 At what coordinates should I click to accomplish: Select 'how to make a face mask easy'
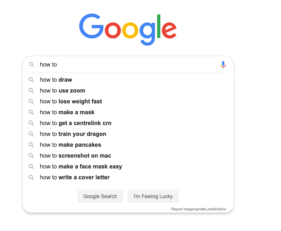pyautogui.click(x=128, y=167)
